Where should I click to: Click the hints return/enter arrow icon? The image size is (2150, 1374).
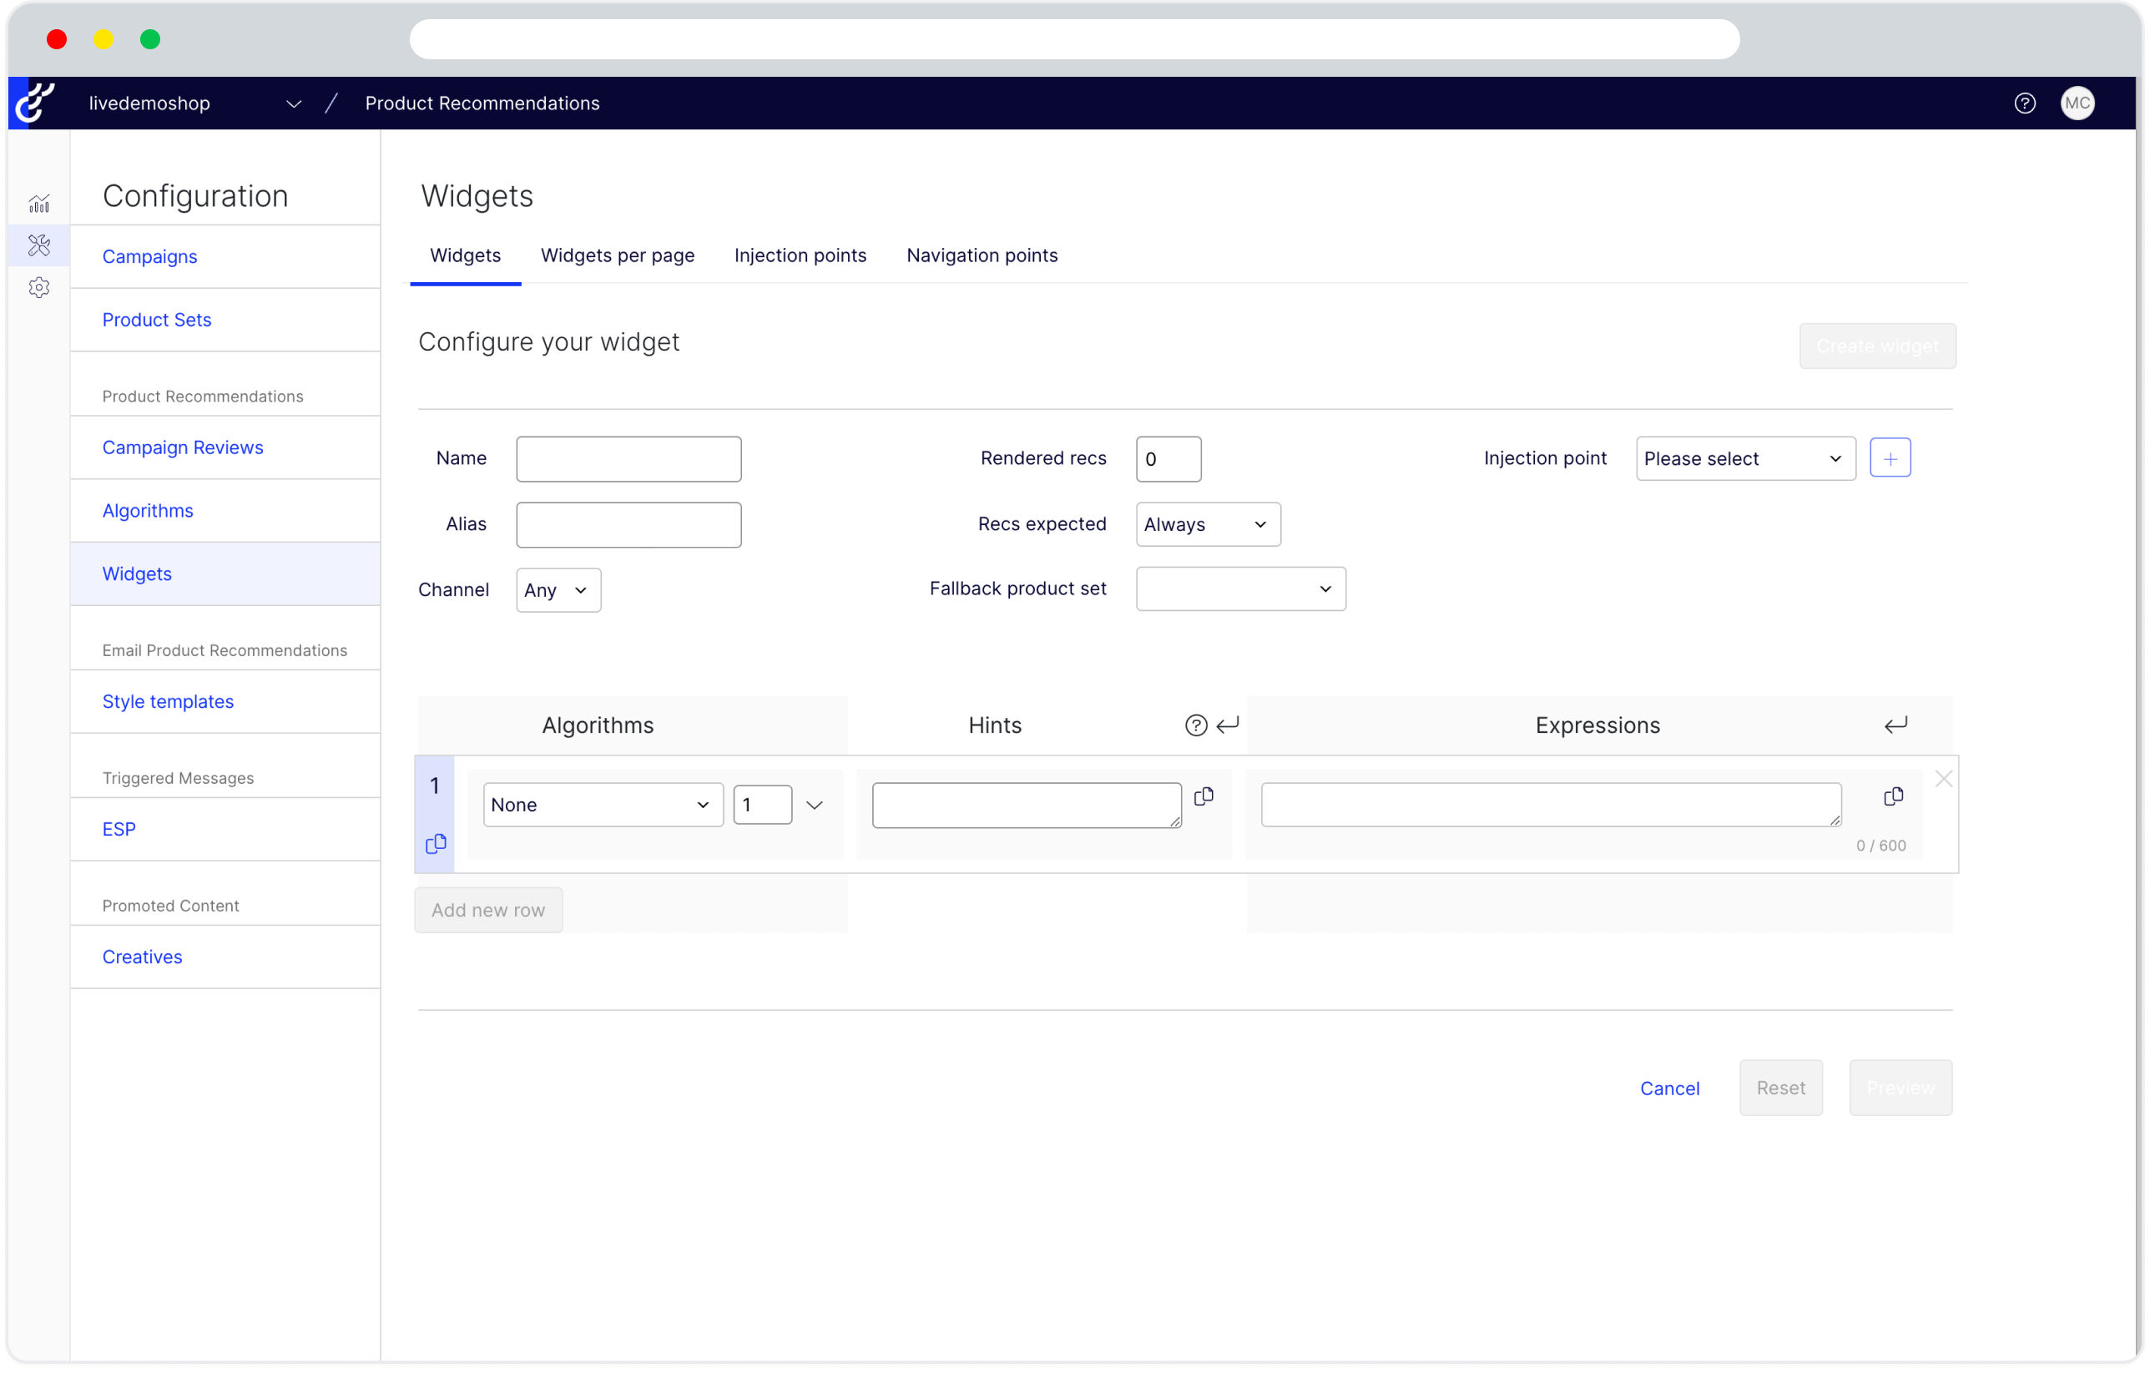point(1229,724)
